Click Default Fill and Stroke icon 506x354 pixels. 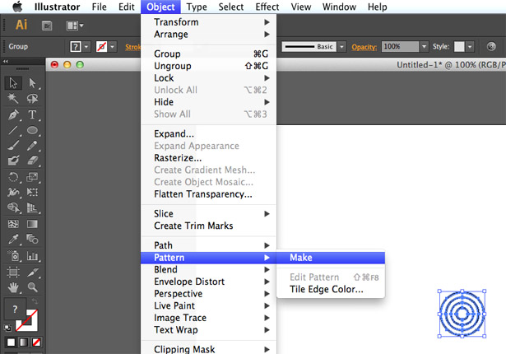[7, 328]
